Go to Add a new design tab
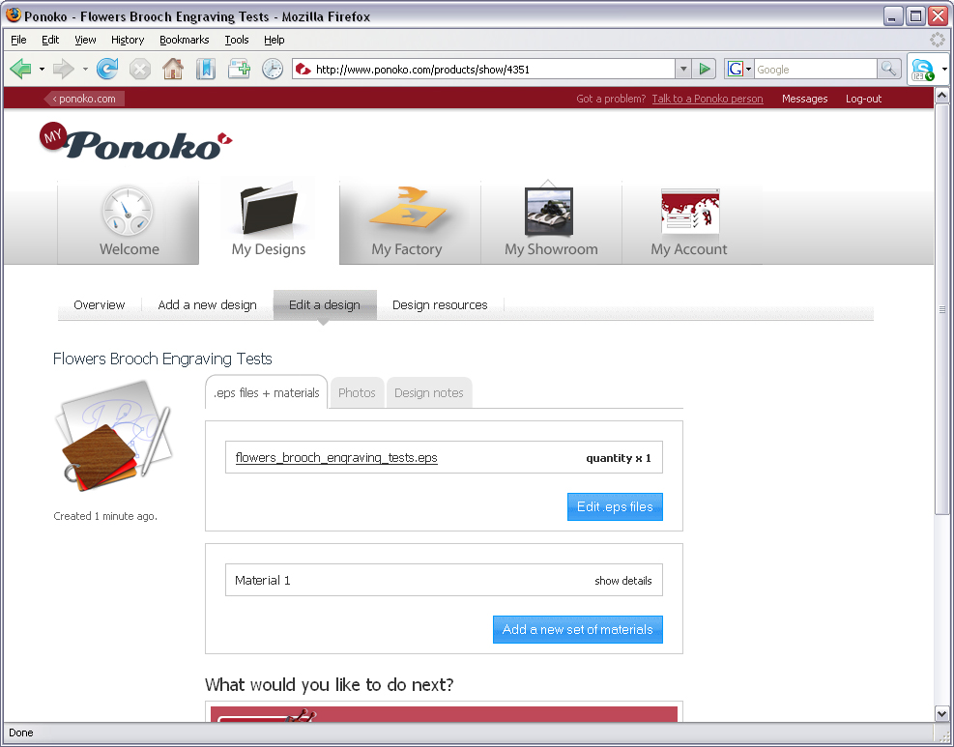Screen dimensions: 954x747 (x=208, y=304)
